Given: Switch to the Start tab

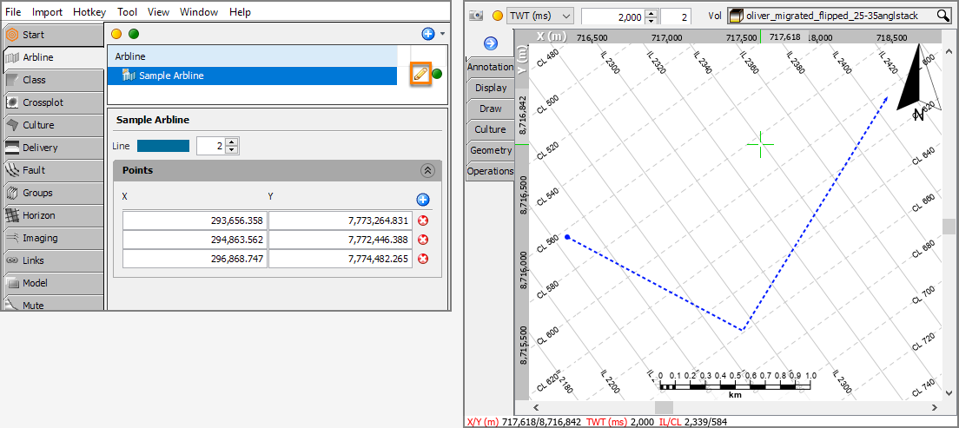Looking at the screenshot, I should tap(53, 35).
